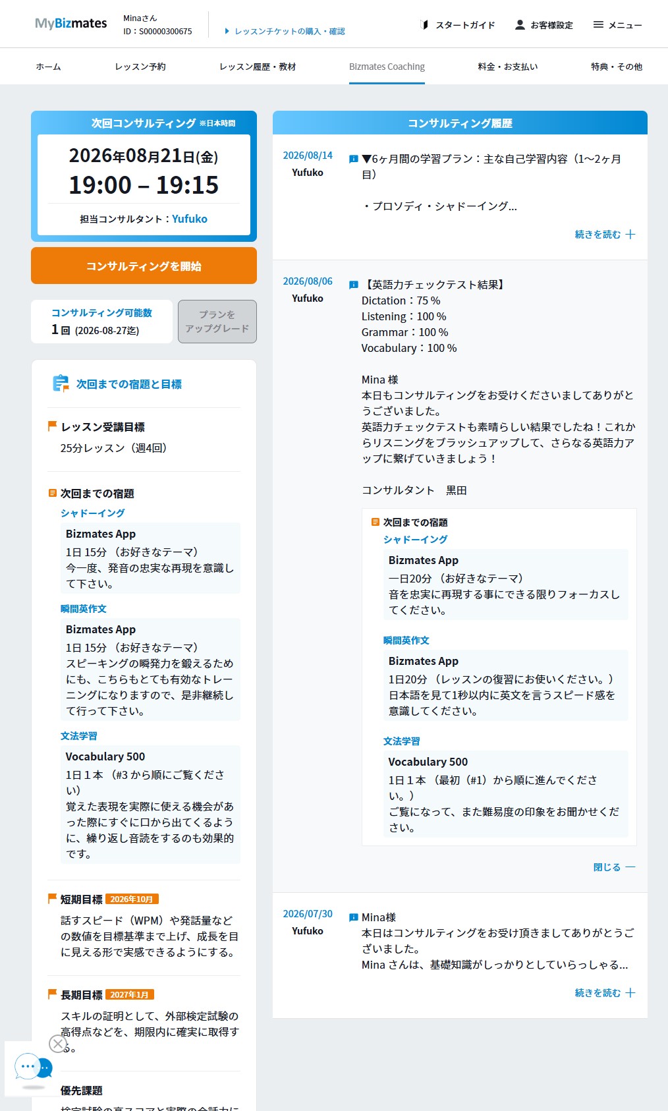Go to the 料金・お支払い tab
668x1111 pixels.
click(508, 67)
